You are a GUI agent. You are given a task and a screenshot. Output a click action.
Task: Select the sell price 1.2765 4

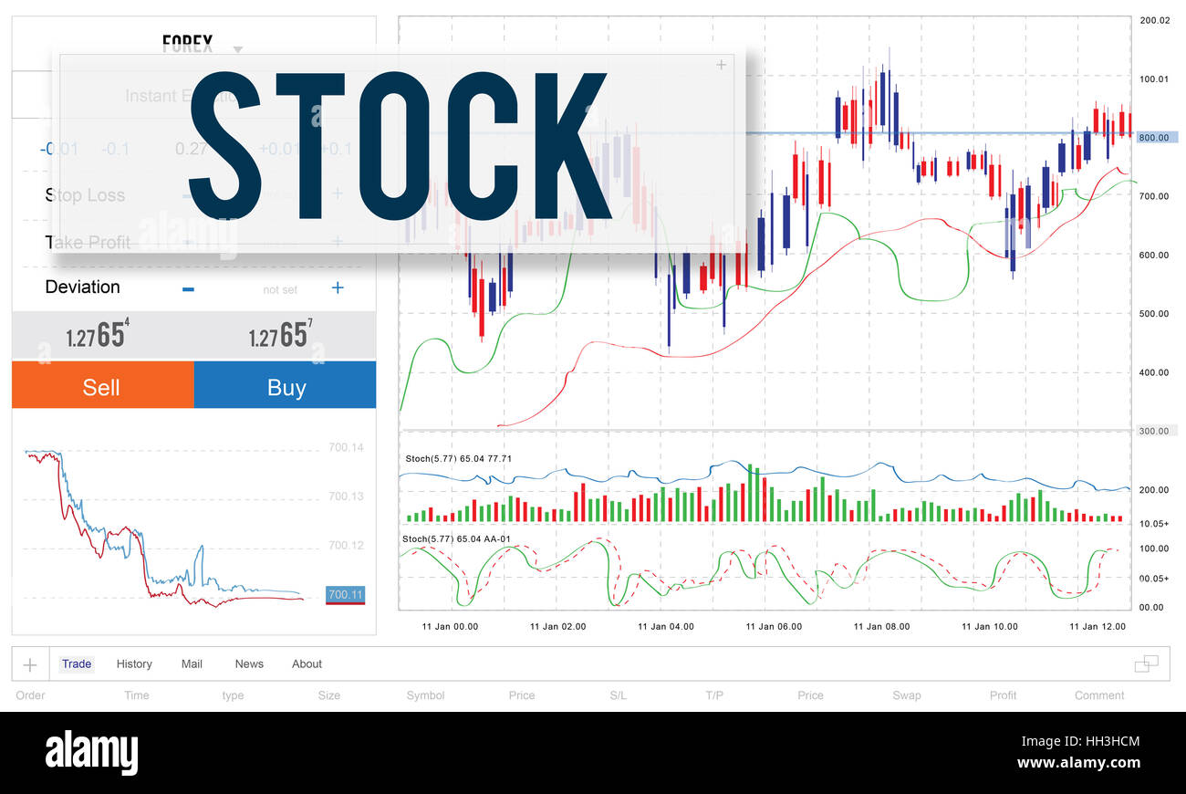tap(98, 335)
